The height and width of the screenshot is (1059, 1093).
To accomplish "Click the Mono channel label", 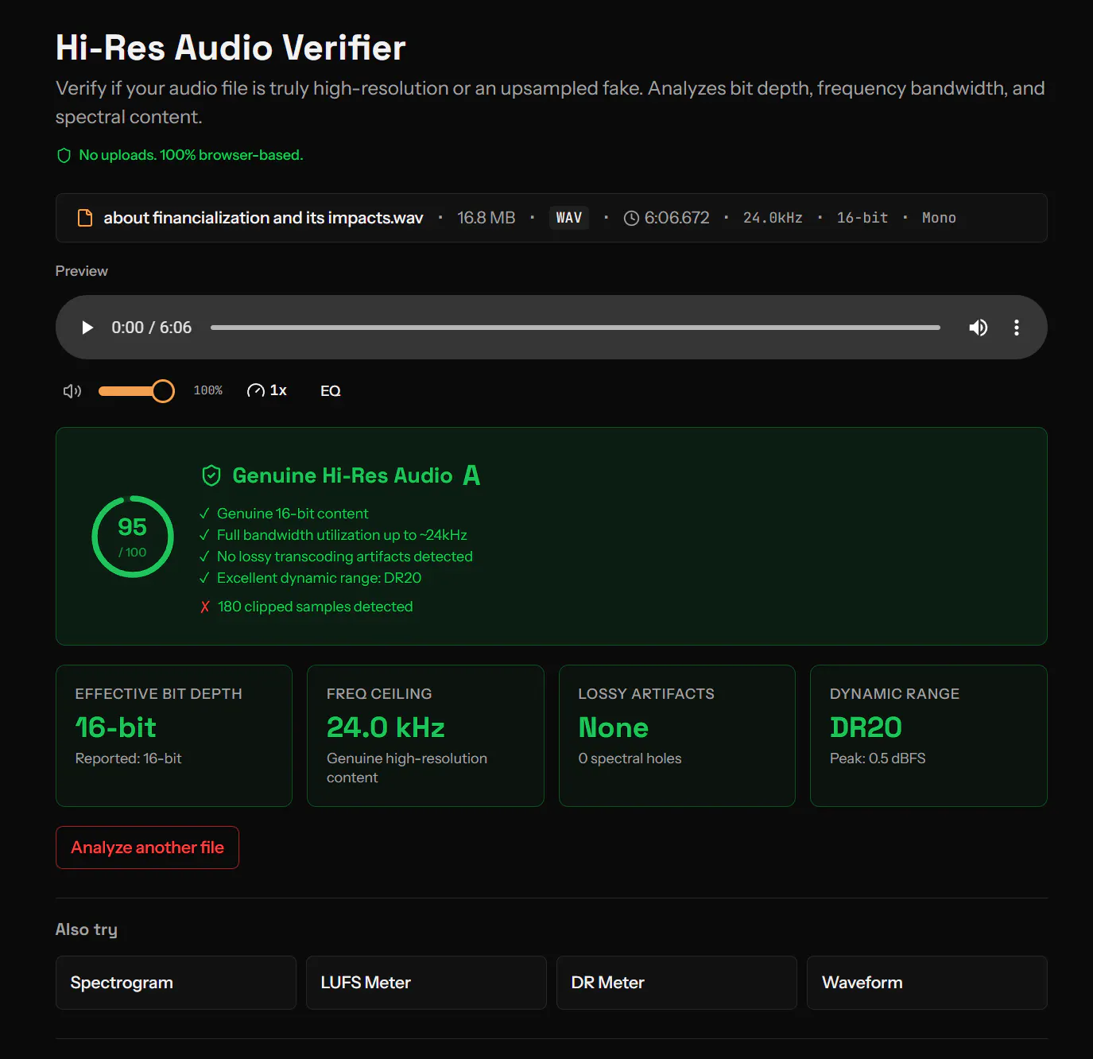I will tap(939, 218).
